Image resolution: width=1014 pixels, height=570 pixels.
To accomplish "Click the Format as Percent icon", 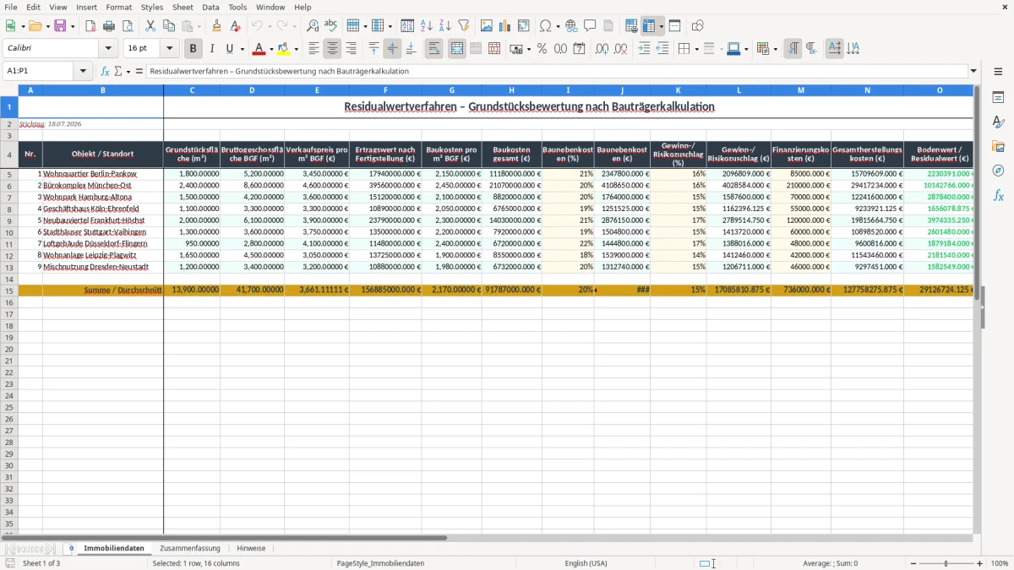I will 542,49.
